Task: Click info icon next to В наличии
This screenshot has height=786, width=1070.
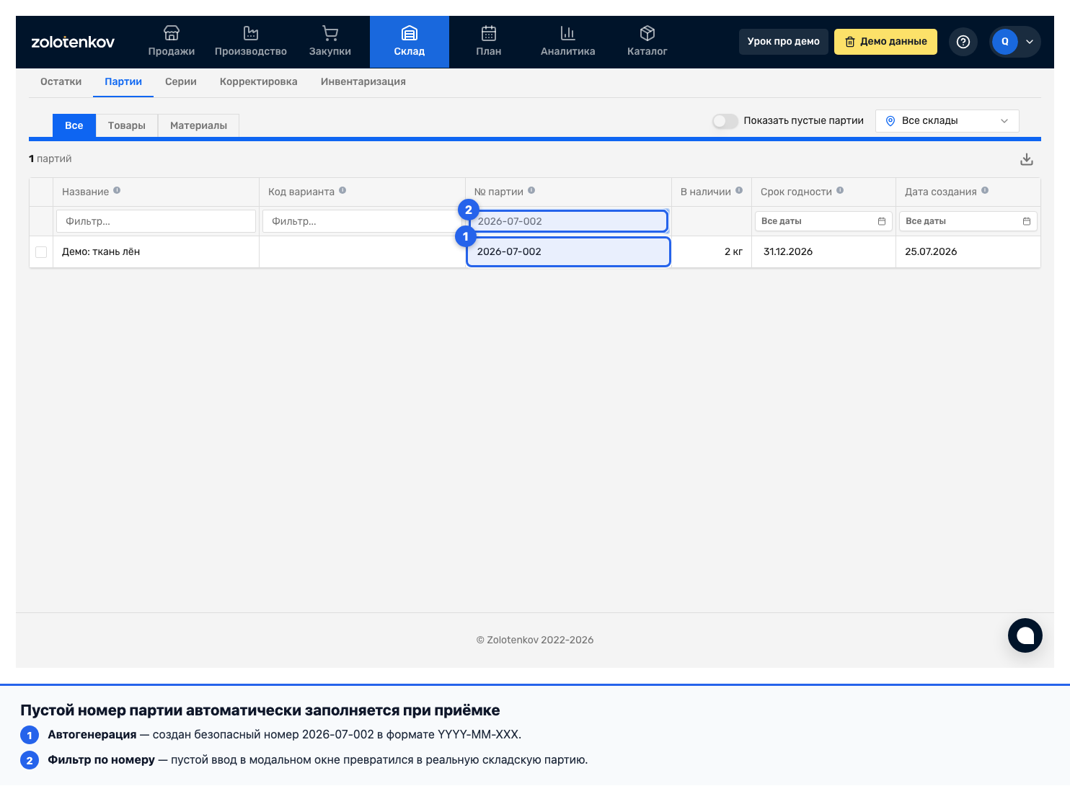Action: [x=739, y=191]
